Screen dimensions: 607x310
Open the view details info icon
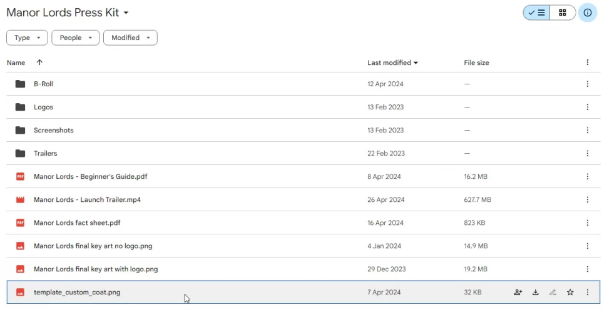pos(587,12)
